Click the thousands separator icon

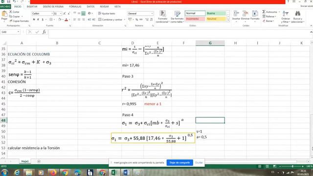pos(141,20)
